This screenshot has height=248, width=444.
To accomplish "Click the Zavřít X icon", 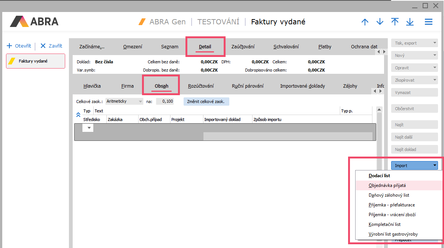I will (43, 46).
